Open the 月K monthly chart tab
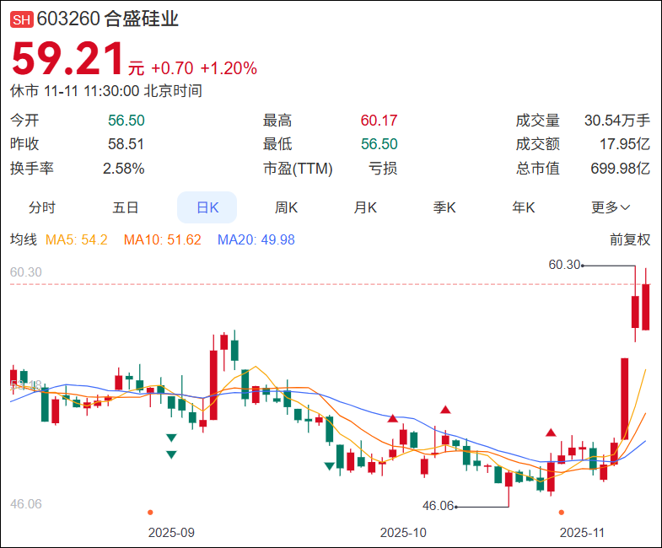 pos(365,207)
